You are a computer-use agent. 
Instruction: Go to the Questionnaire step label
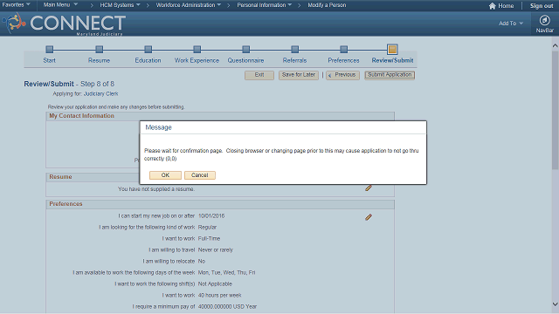coord(245,60)
